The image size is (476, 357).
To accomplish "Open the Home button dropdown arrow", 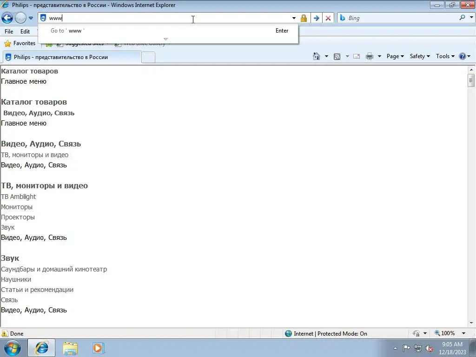I will [326, 56].
